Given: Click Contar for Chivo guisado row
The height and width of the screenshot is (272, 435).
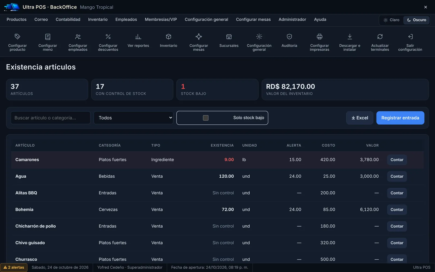Looking at the screenshot, I should click(397, 243).
